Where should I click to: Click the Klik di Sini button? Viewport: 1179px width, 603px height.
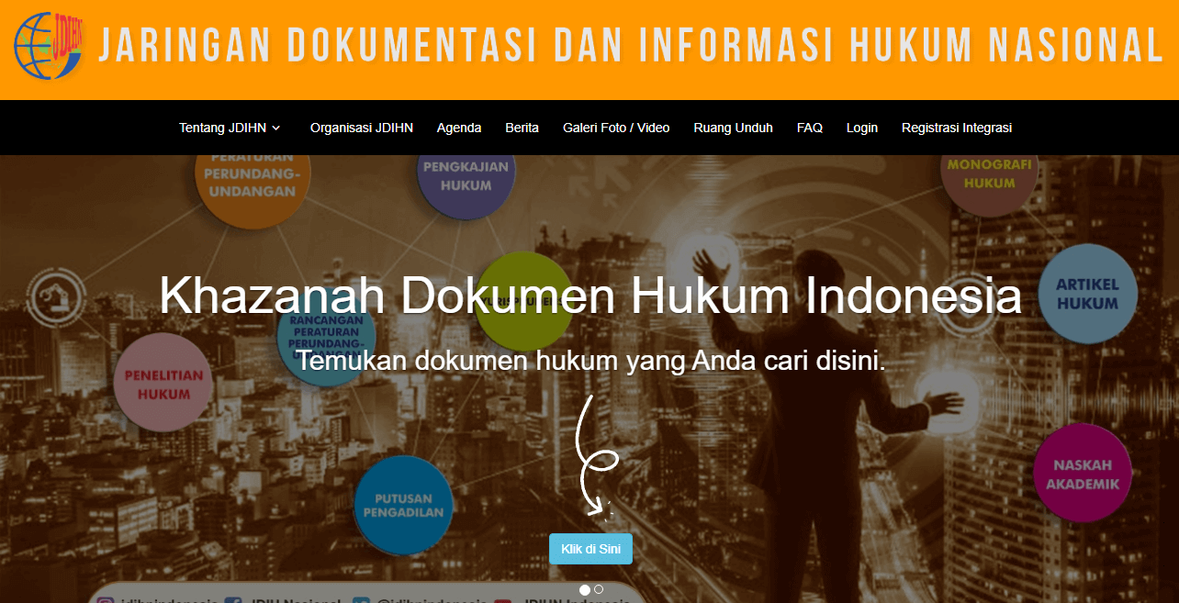pyautogui.click(x=590, y=549)
